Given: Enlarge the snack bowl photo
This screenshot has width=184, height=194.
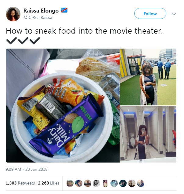Looking at the screenshot, I should [63, 105].
